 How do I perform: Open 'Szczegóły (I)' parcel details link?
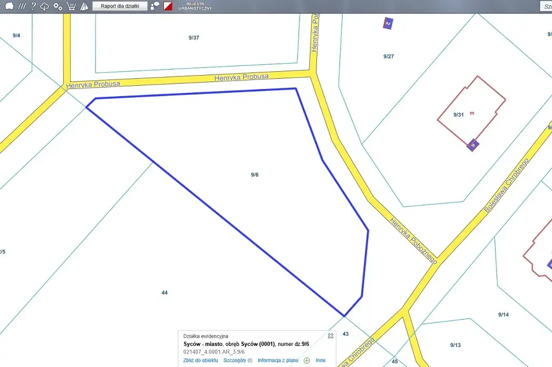(238, 360)
